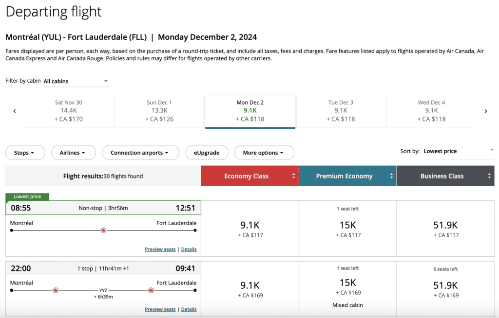Choose 51.9K Business Class fare with 6 seats left
The width and height of the screenshot is (499, 318).
445,288
